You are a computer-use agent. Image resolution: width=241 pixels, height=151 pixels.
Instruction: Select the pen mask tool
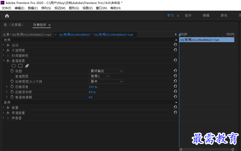[x=27, y=66]
